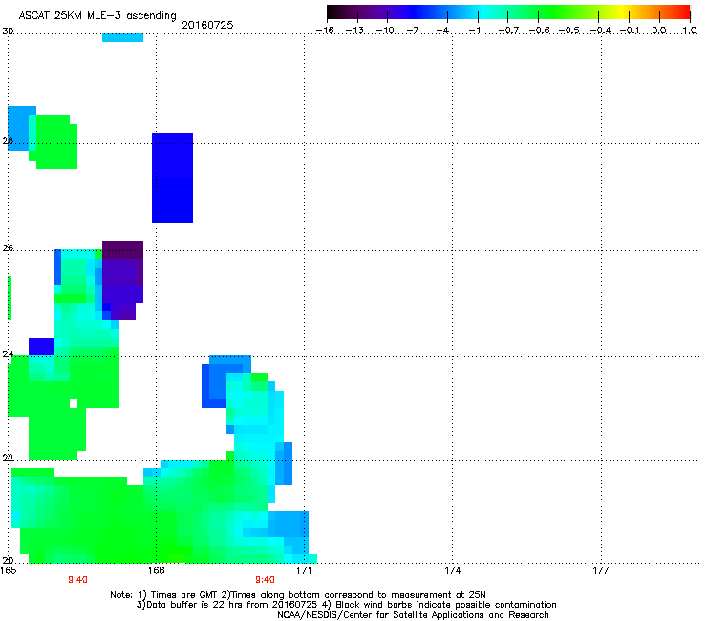Image resolution: width=707 pixels, height=621 pixels.
Task: Pick the yellow segment of the color bar
Action: coord(621,12)
